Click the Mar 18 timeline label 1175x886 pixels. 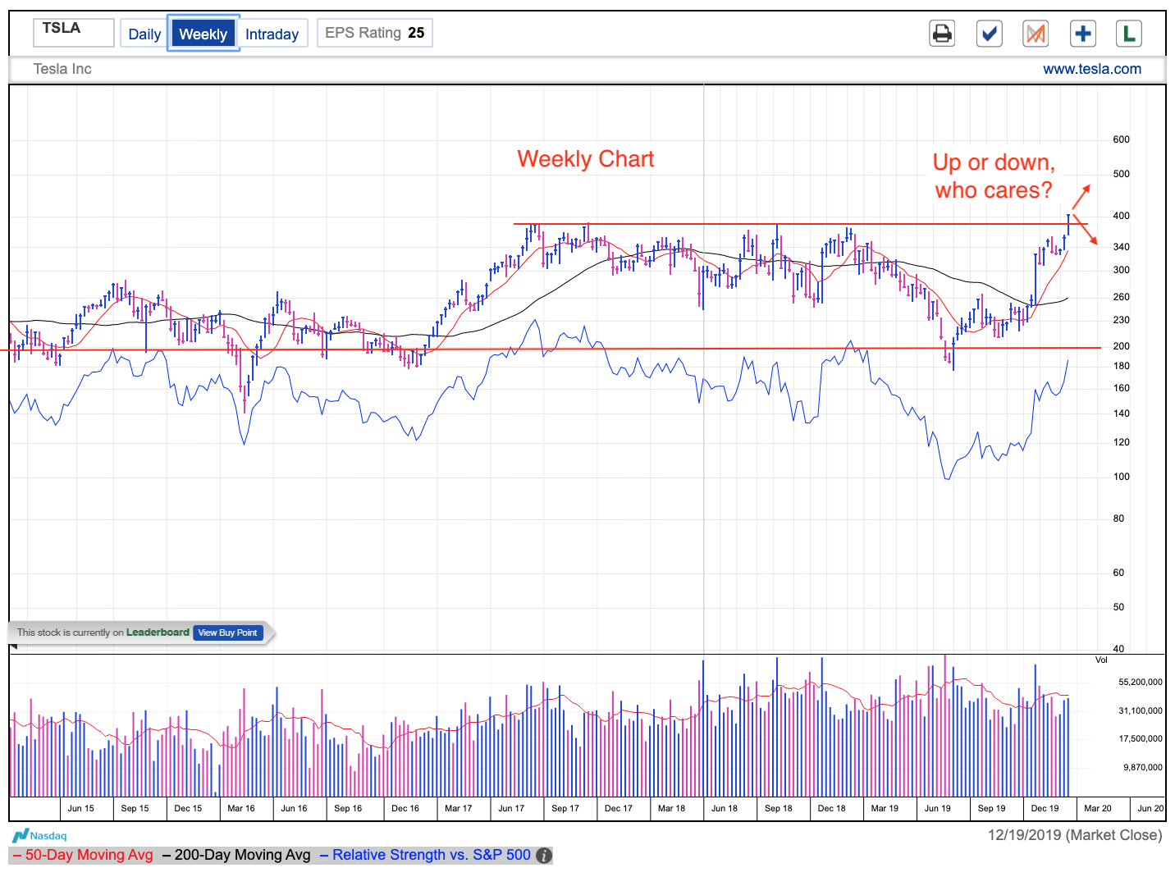[671, 808]
